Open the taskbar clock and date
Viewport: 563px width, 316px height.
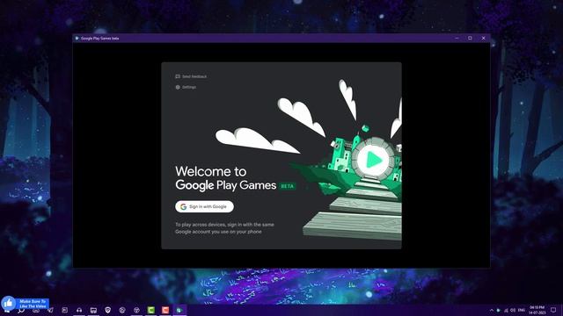pos(537,310)
